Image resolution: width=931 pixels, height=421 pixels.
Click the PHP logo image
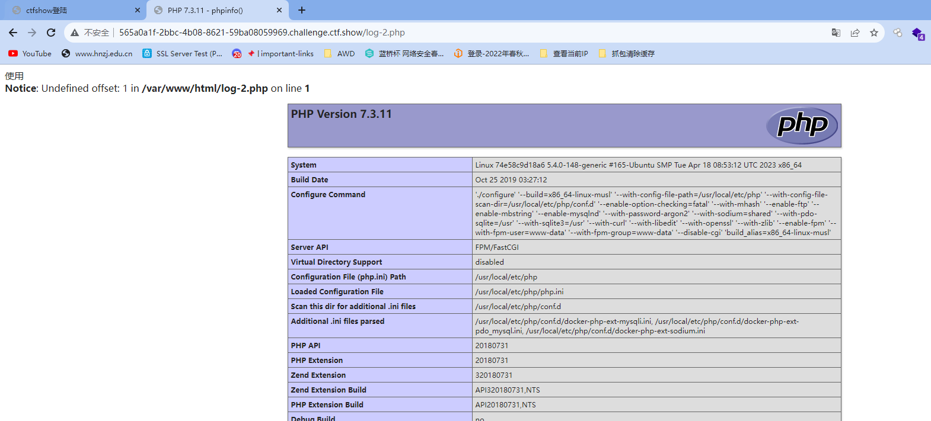[802, 126]
